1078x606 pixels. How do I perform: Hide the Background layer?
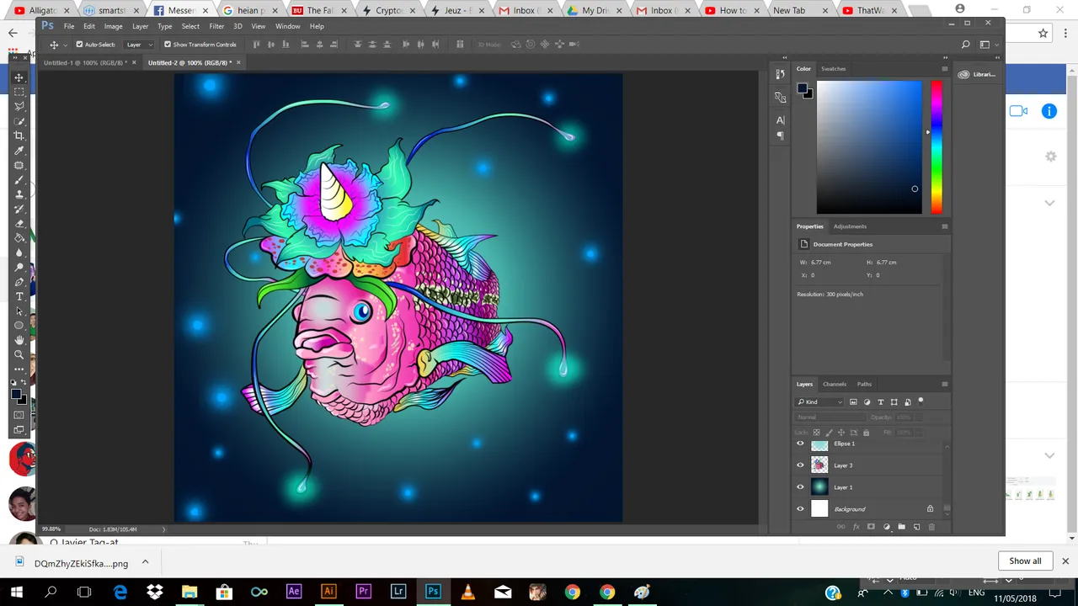point(800,508)
